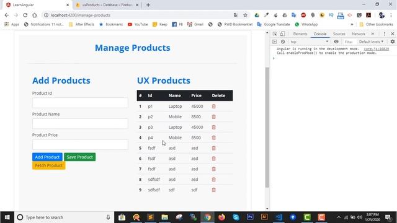Switch to Console tab
This screenshot has height=223, width=397.
tap(320, 34)
